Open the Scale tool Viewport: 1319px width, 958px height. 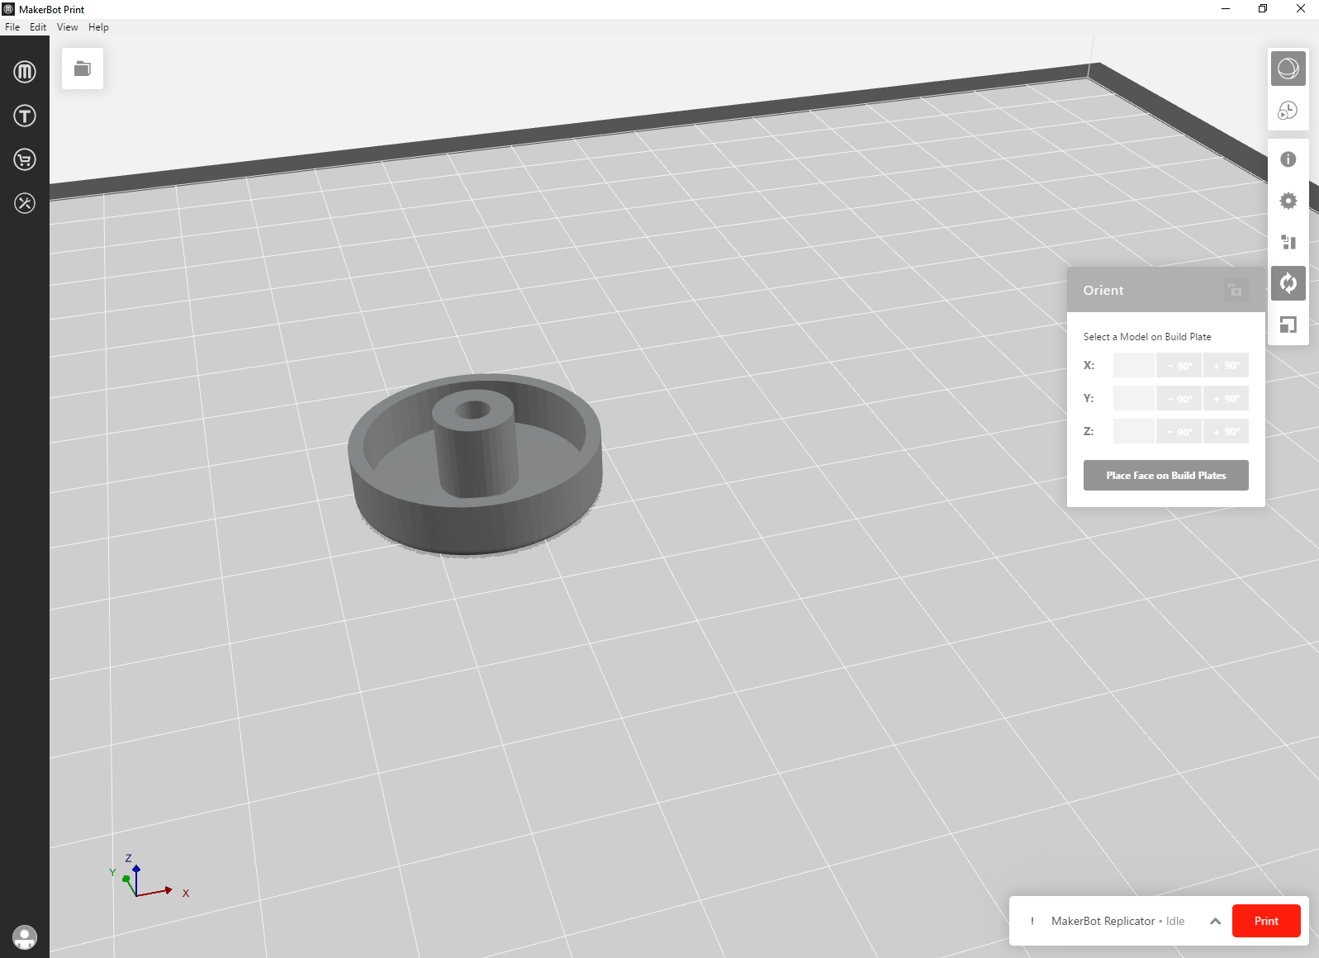[1288, 325]
